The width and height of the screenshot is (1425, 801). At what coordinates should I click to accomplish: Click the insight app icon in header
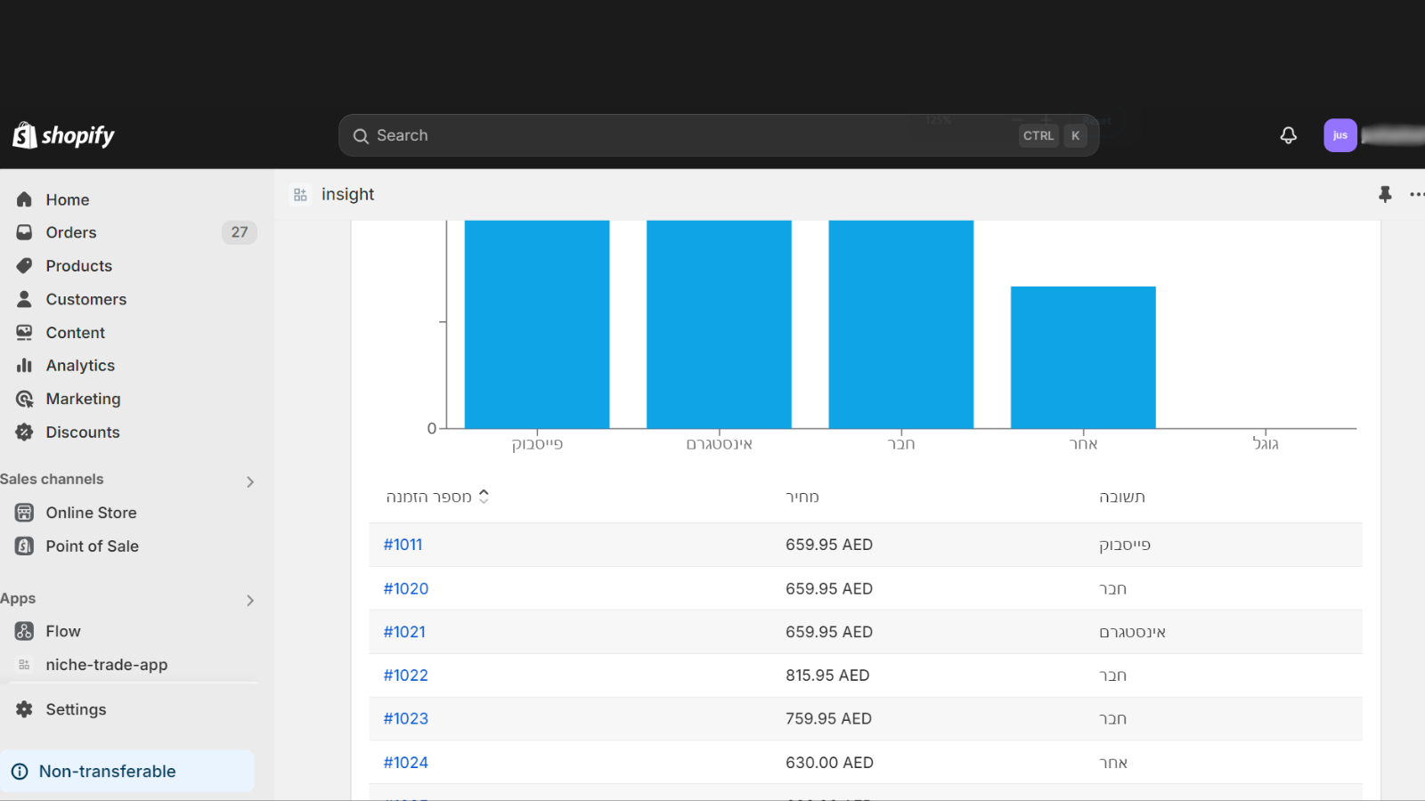(x=300, y=194)
